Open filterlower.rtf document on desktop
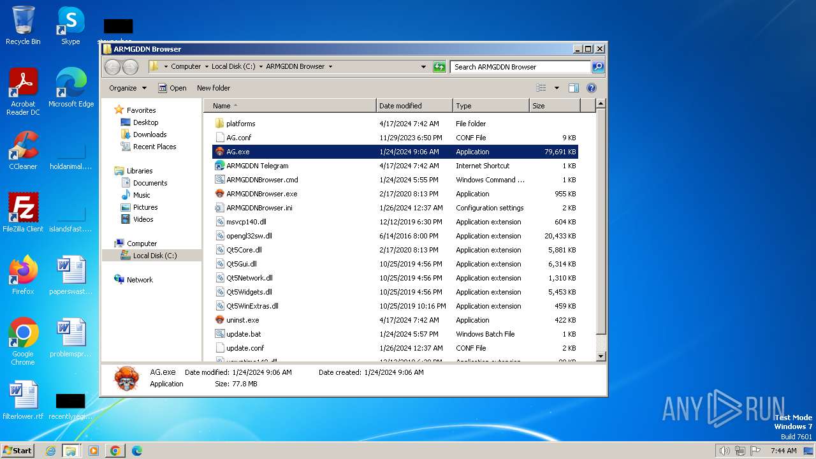This screenshot has height=459, width=816. (23, 400)
